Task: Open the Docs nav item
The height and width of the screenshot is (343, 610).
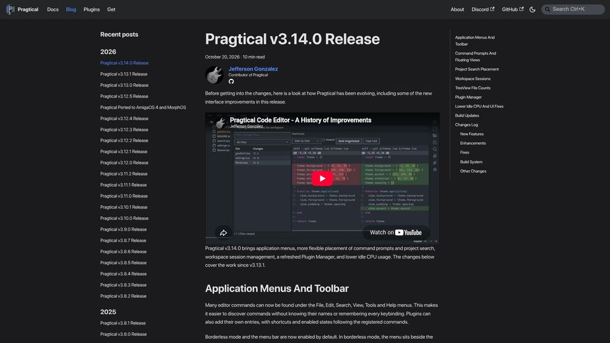Action: coord(53,10)
